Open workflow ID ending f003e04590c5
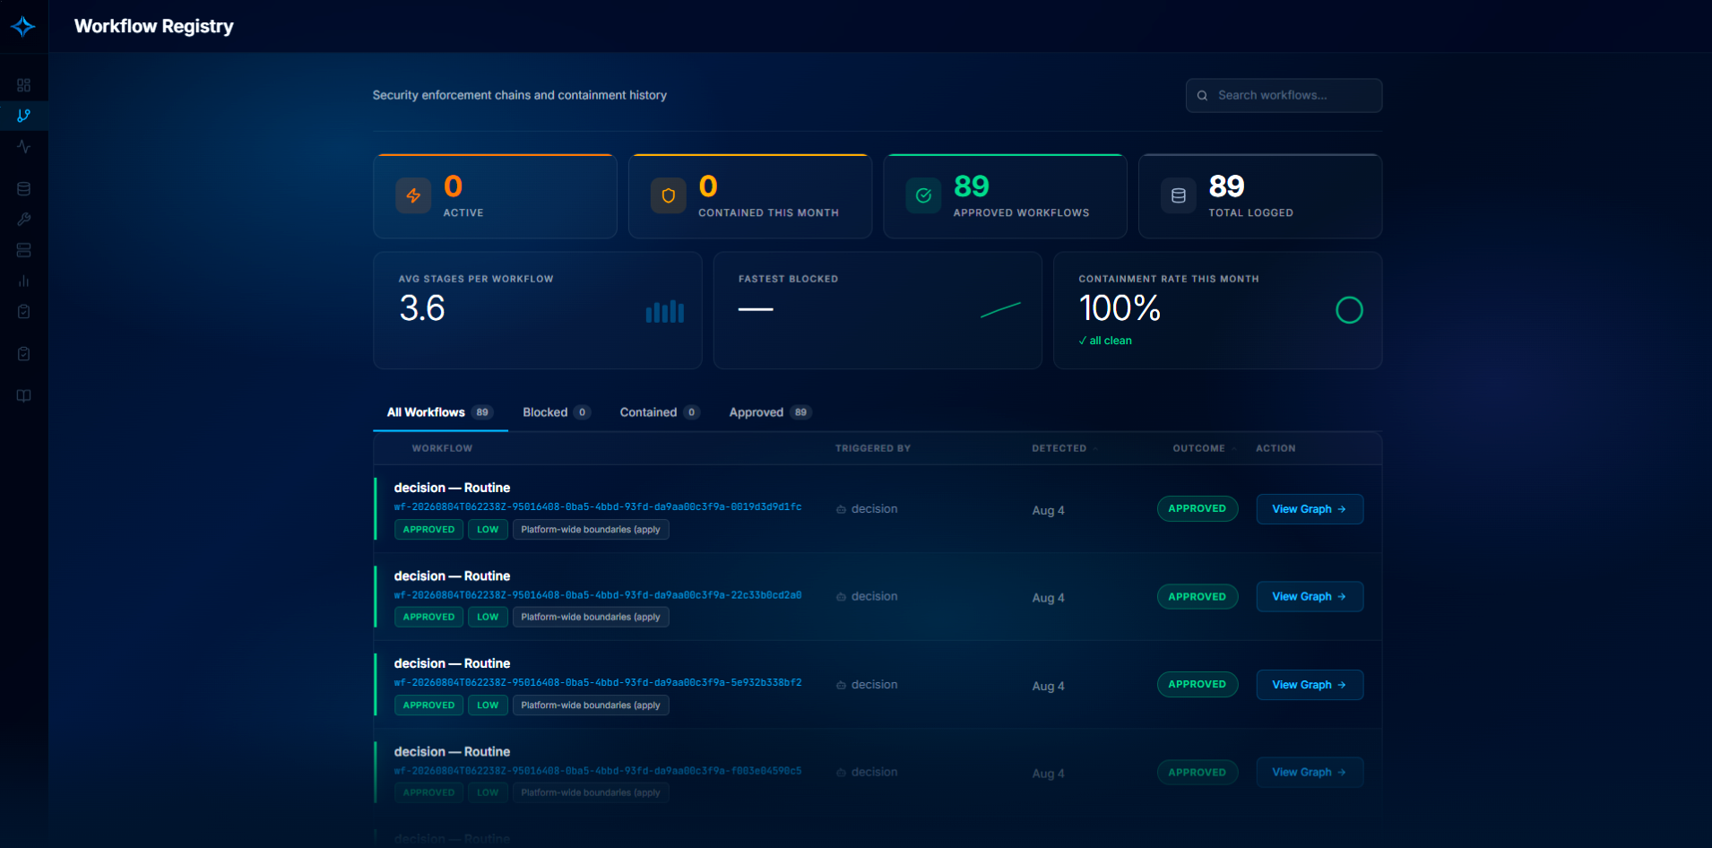 tap(598, 771)
